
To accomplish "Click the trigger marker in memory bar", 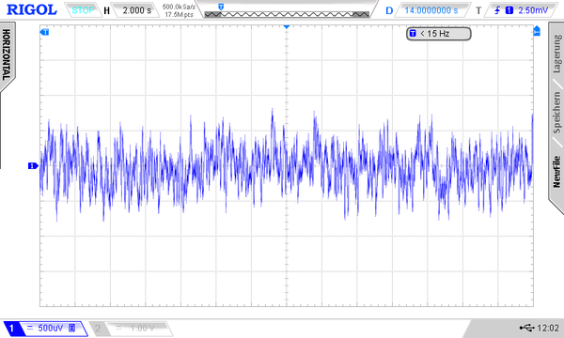I will (x=221, y=7).
